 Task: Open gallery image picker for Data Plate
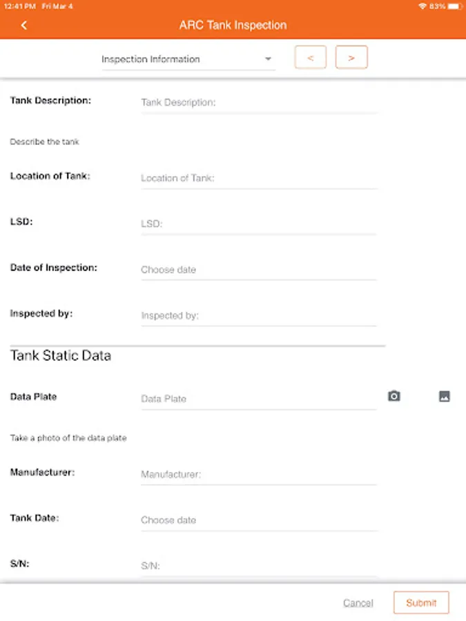pyautogui.click(x=445, y=396)
